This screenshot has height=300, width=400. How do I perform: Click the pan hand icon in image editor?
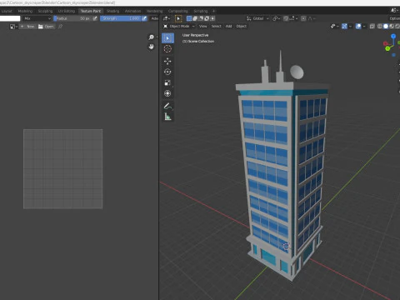point(151,47)
